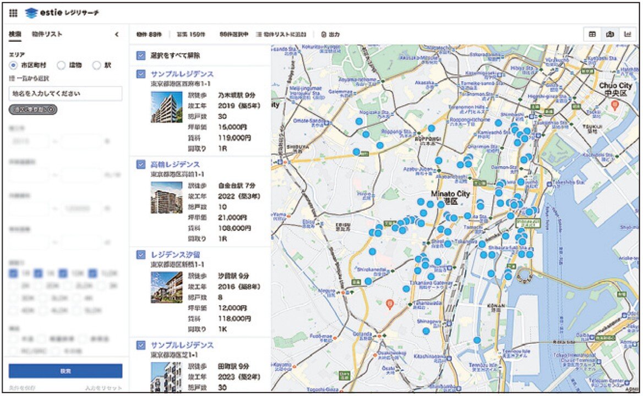Switch to 物件リスト tab
Screen dimensions: 643x396
click(x=47, y=35)
